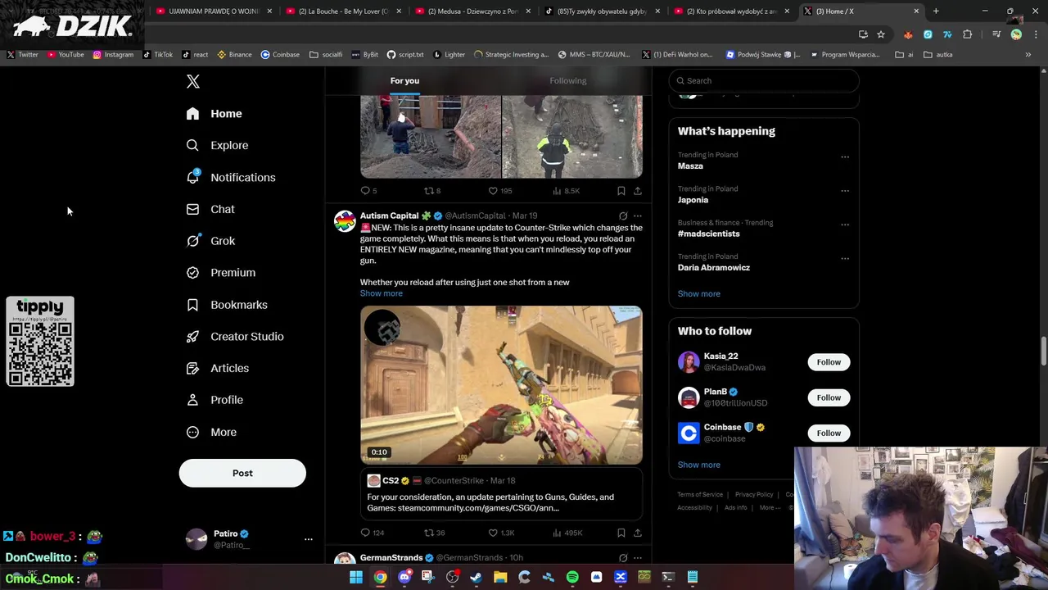
Task: Open the socialfi bookmarks folder
Action: point(326,55)
